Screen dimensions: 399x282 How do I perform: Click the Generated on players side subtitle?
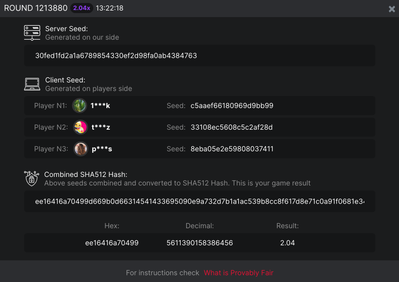(88, 89)
